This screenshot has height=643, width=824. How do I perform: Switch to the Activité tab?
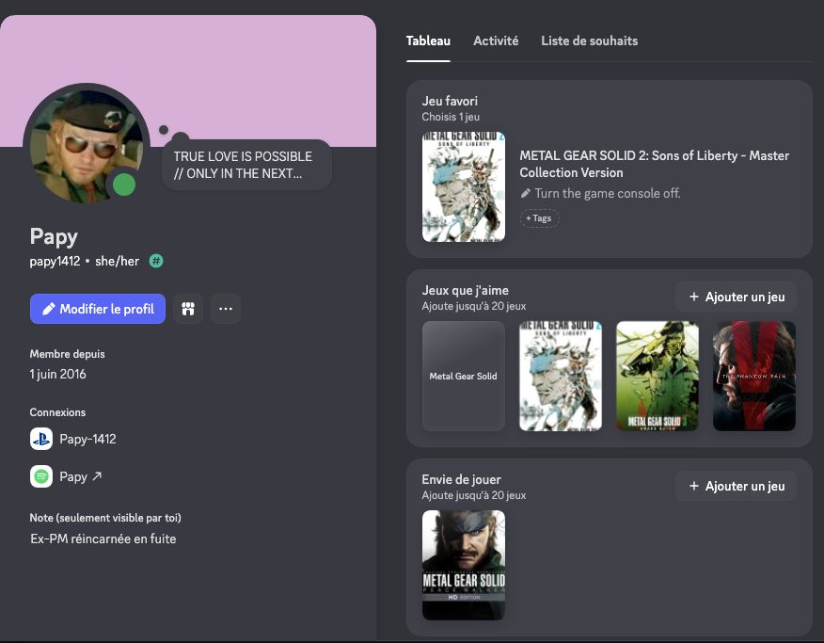[496, 41]
